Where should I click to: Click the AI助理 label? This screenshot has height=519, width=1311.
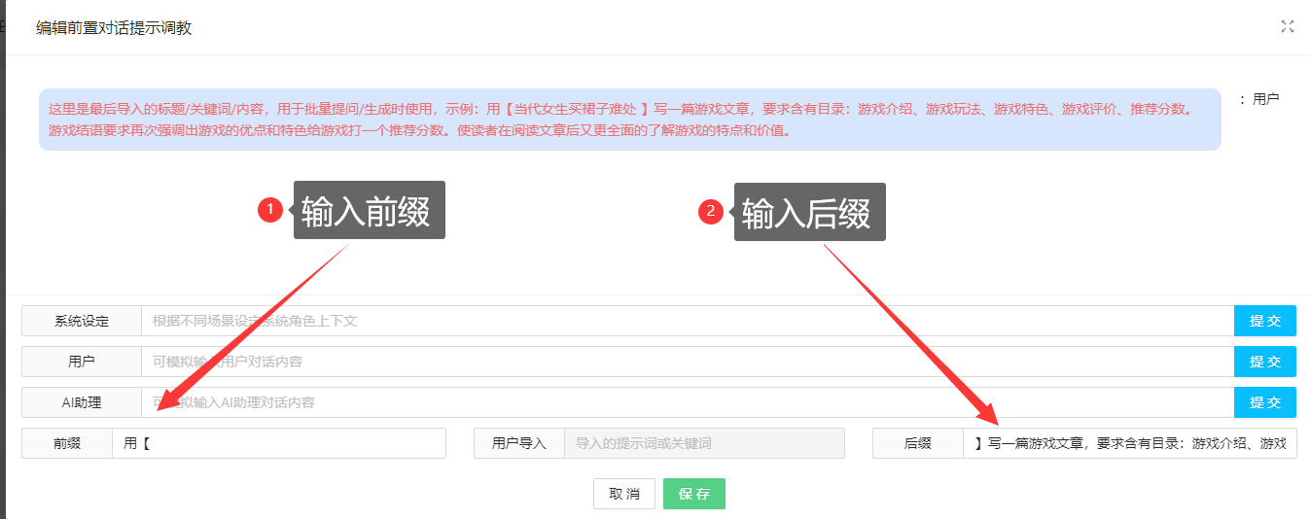tap(82, 402)
